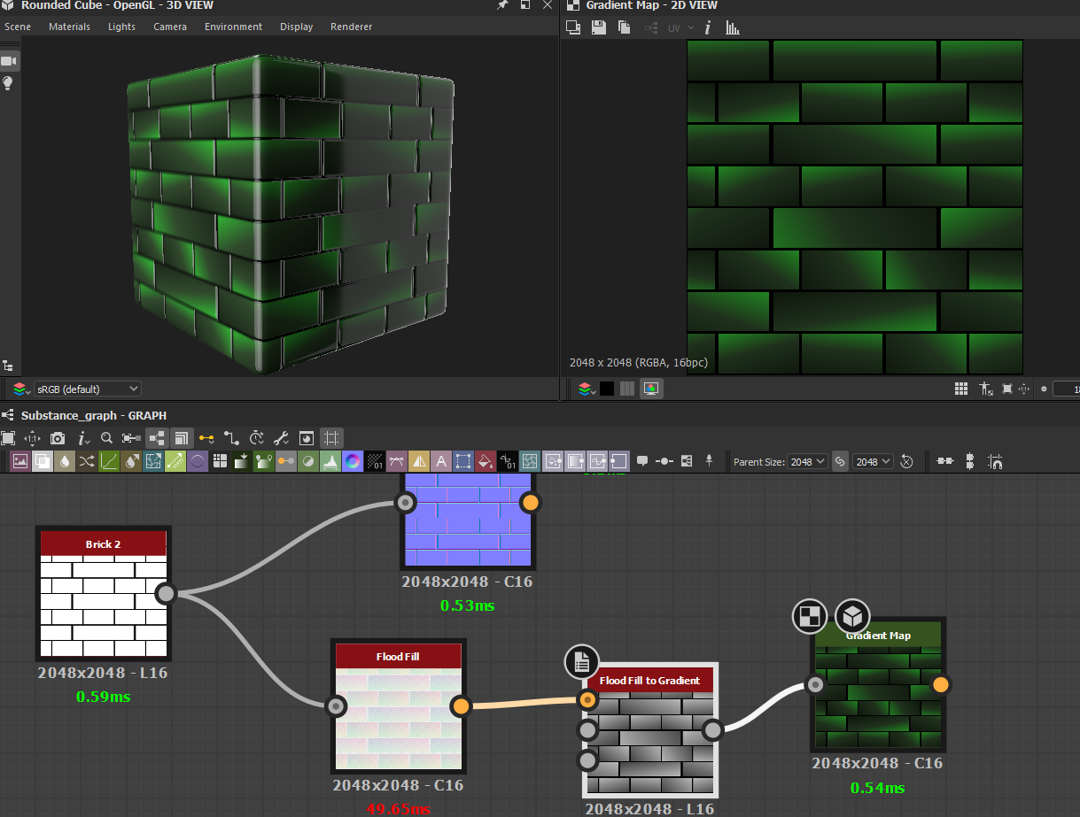Add a comment with speech bubble icon
This screenshot has height=817, width=1080.
(x=642, y=461)
